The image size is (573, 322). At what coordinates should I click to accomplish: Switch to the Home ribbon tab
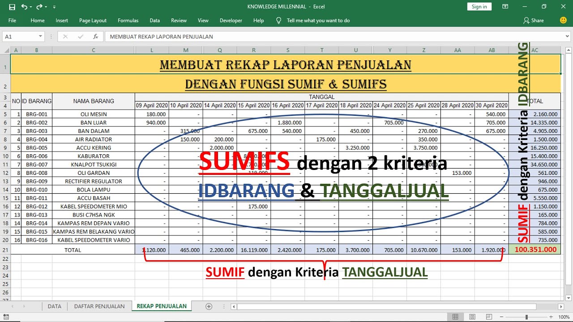coord(38,21)
